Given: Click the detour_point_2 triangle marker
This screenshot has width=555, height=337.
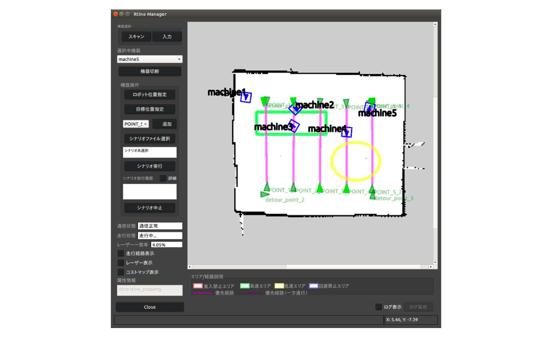Looking at the screenshot, I should [x=264, y=194].
